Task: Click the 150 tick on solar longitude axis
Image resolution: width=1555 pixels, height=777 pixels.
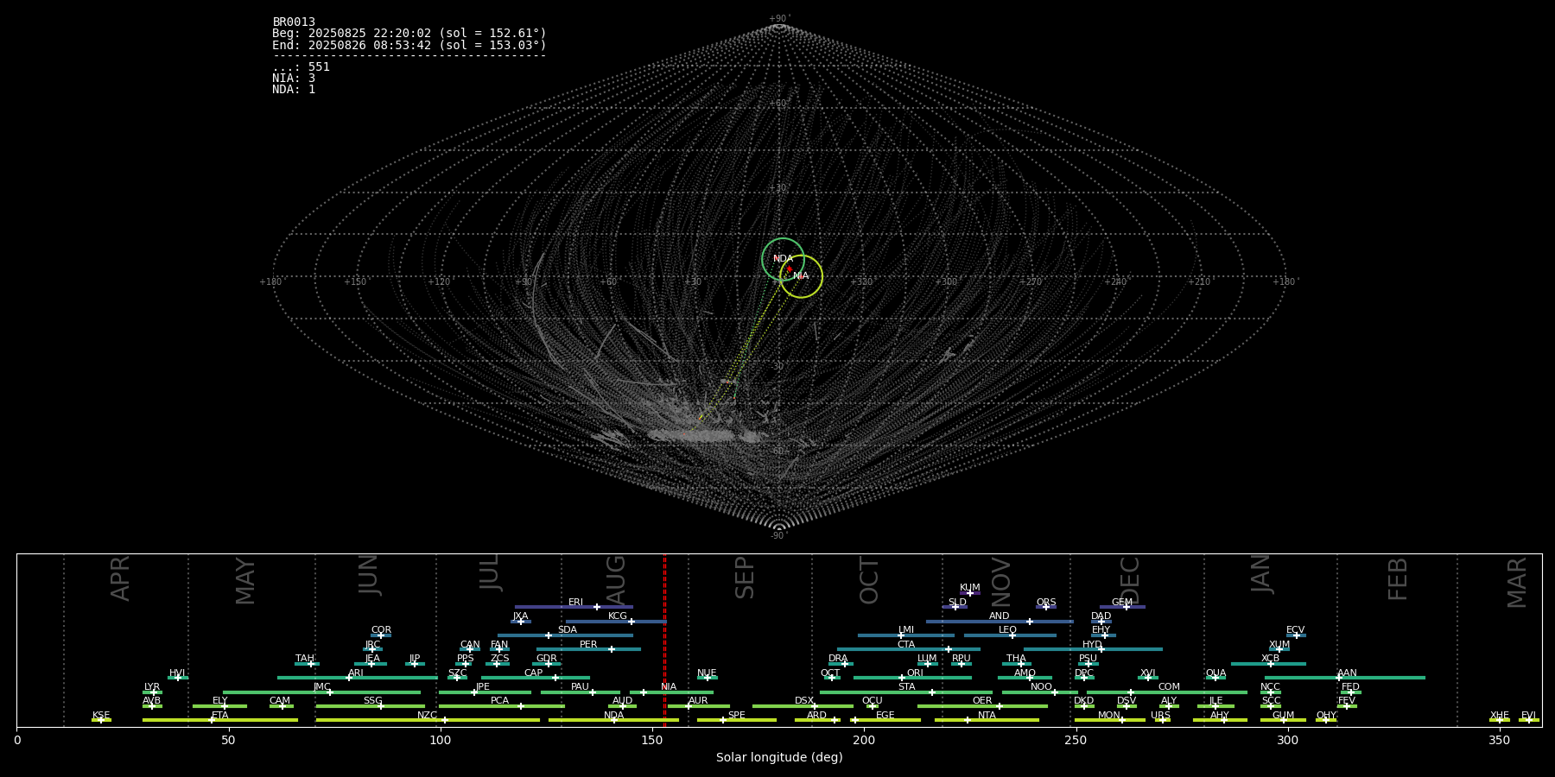Action: pyautogui.click(x=652, y=740)
